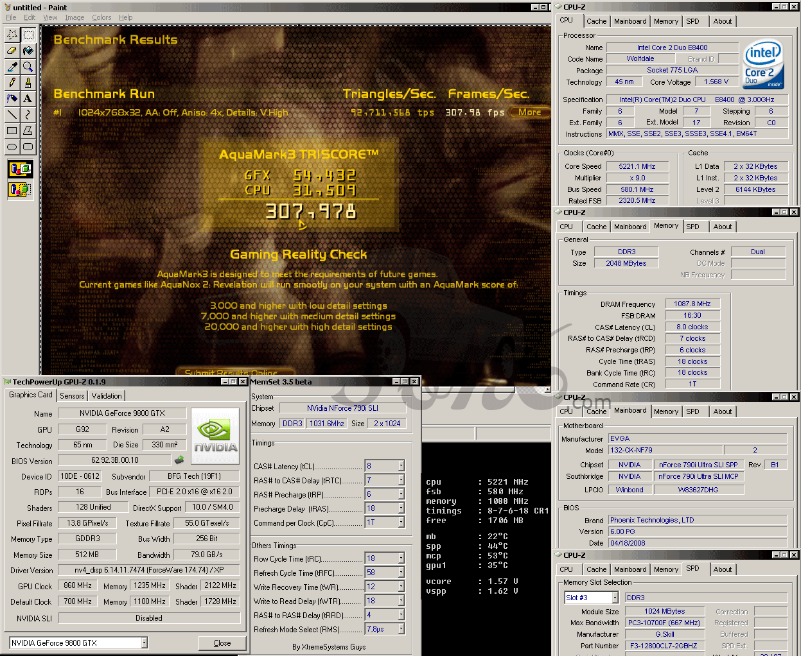The width and height of the screenshot is (801, 656).
Task: Select the Rounded Rectangle tool
Action: [x=28, y=147]
